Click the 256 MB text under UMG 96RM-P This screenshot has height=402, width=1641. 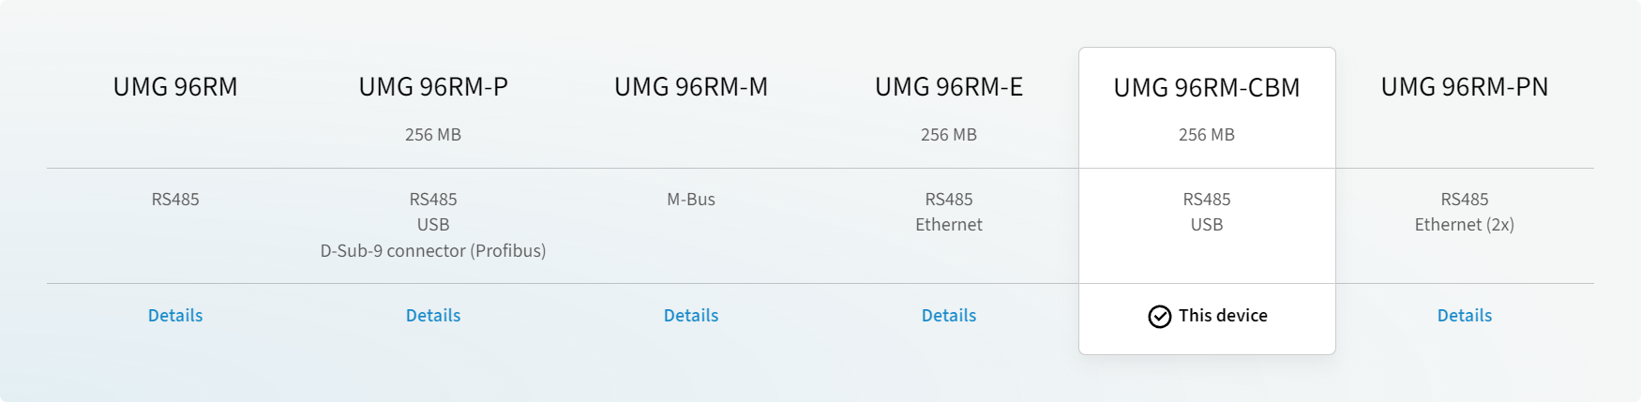click(433, 135)
